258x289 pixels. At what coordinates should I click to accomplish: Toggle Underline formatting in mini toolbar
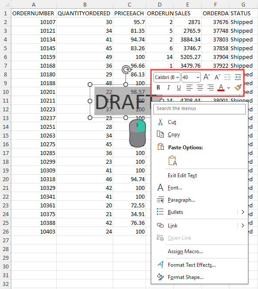[179, 87]
